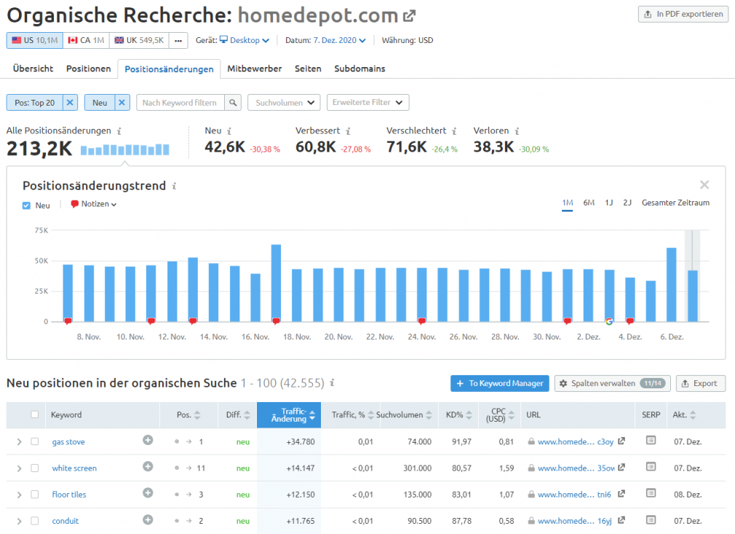The height and width of the screenshot is (534, 735).
Task: Show info icon beside table results count
Action: click(332, 383)
